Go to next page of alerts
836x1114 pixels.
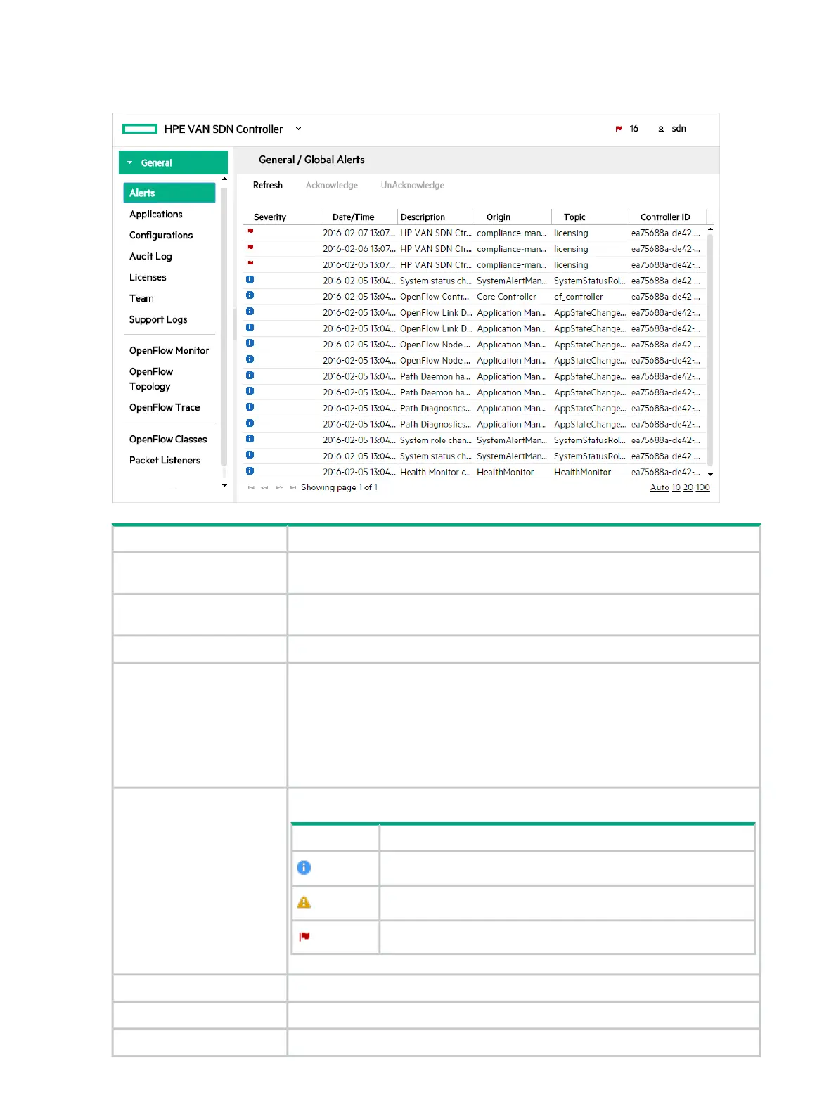click(279, 487)
